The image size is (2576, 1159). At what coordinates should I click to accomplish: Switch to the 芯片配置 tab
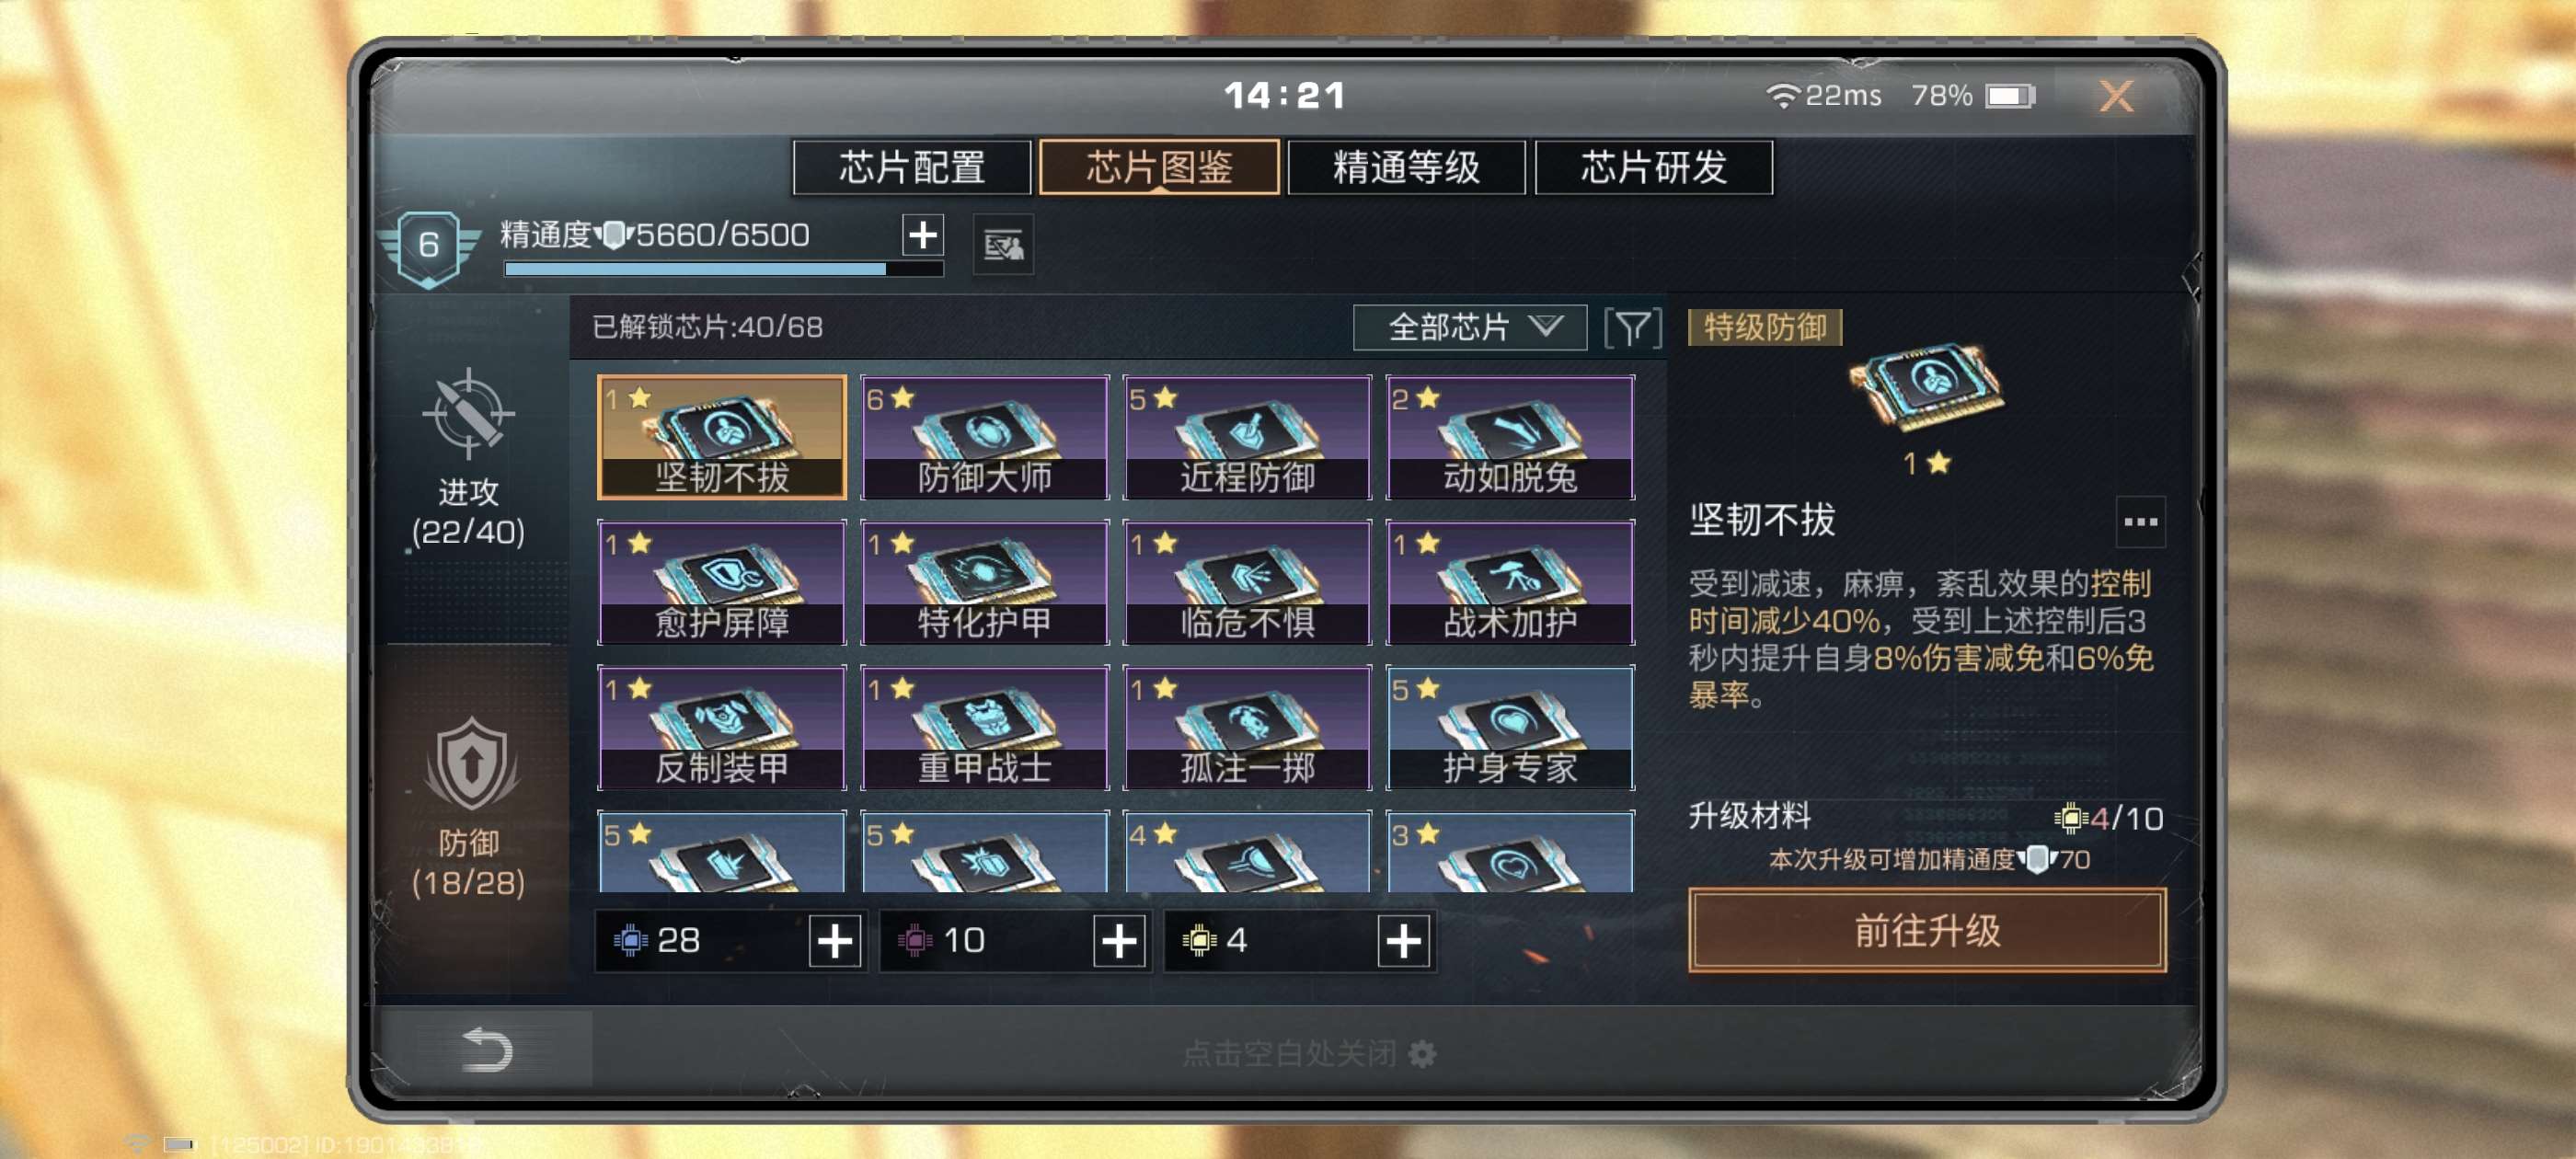[x=911, y=167]
